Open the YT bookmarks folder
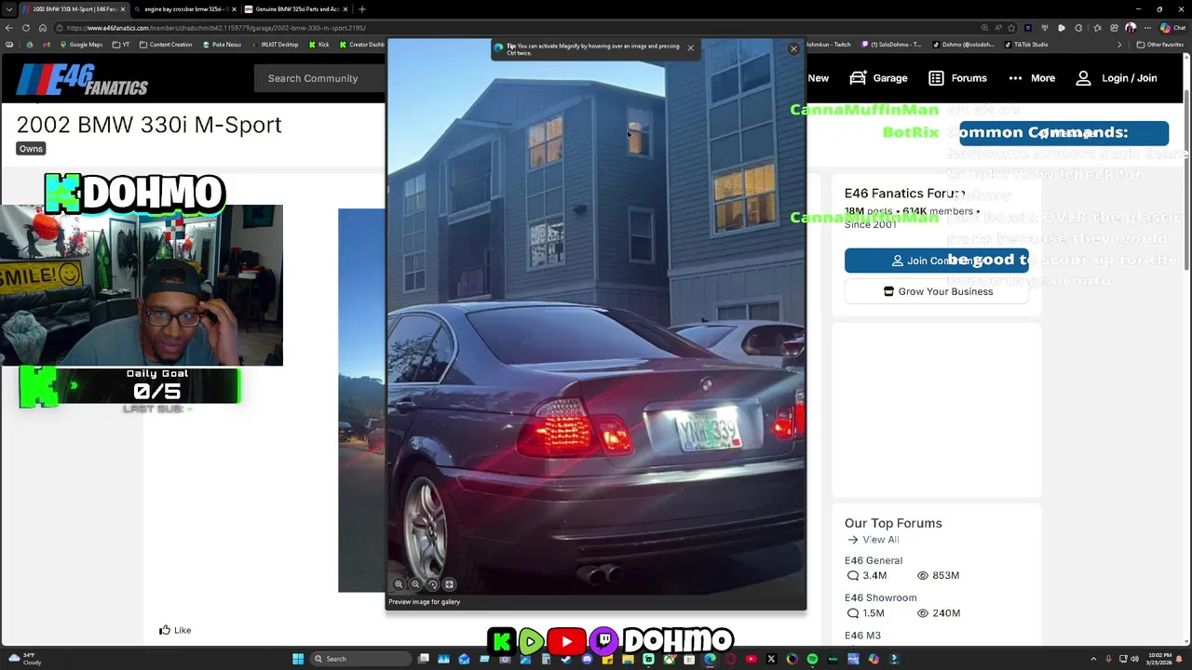Screen dimensions: 1192x670 [x=121, y=45]
